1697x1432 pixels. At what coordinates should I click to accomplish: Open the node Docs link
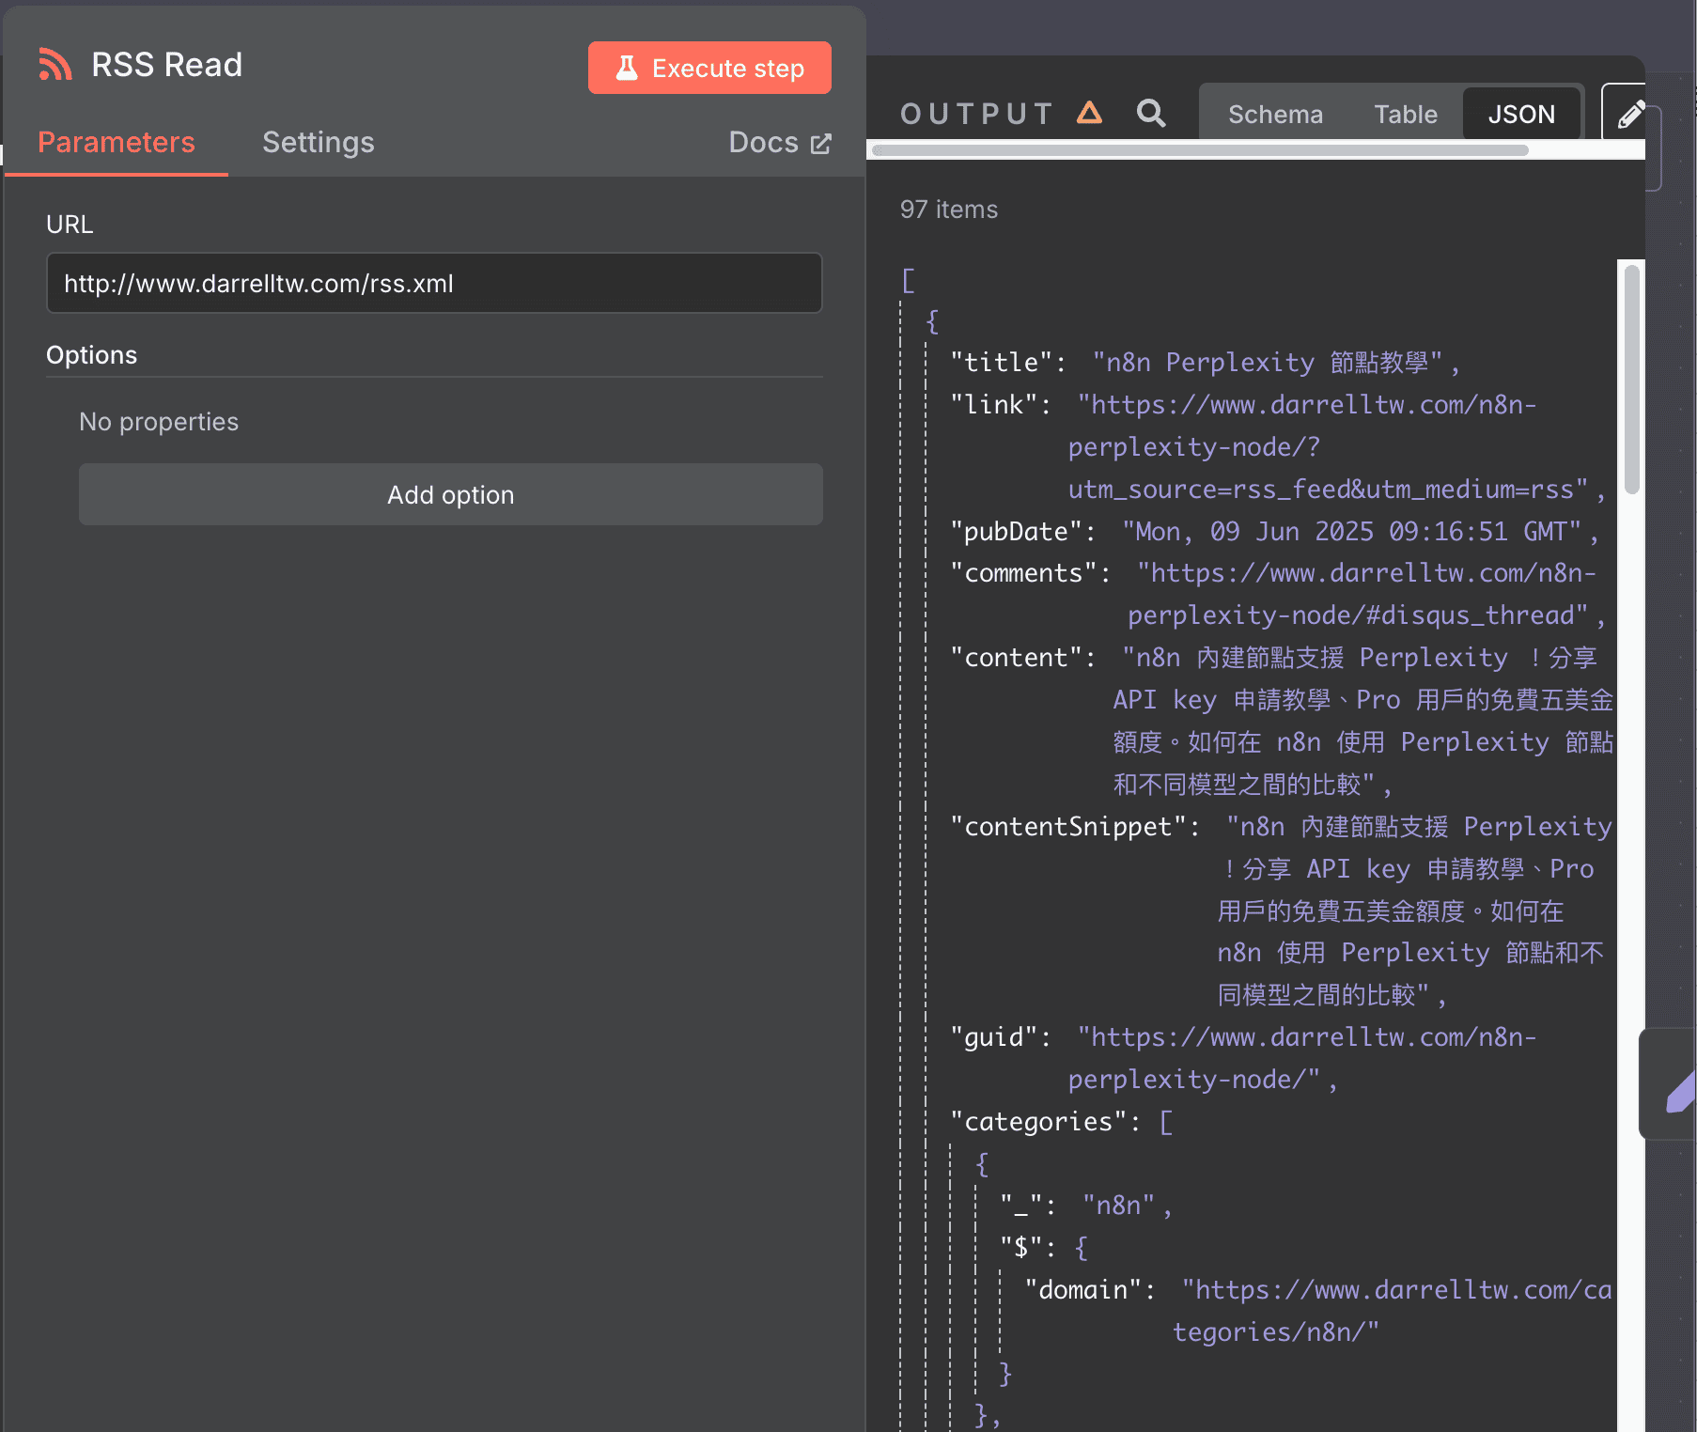point(763,142)
